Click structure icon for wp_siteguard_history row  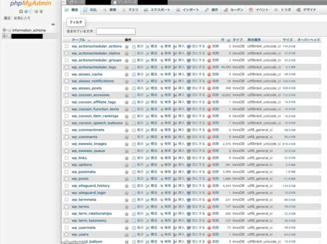[x=148, y=186]
